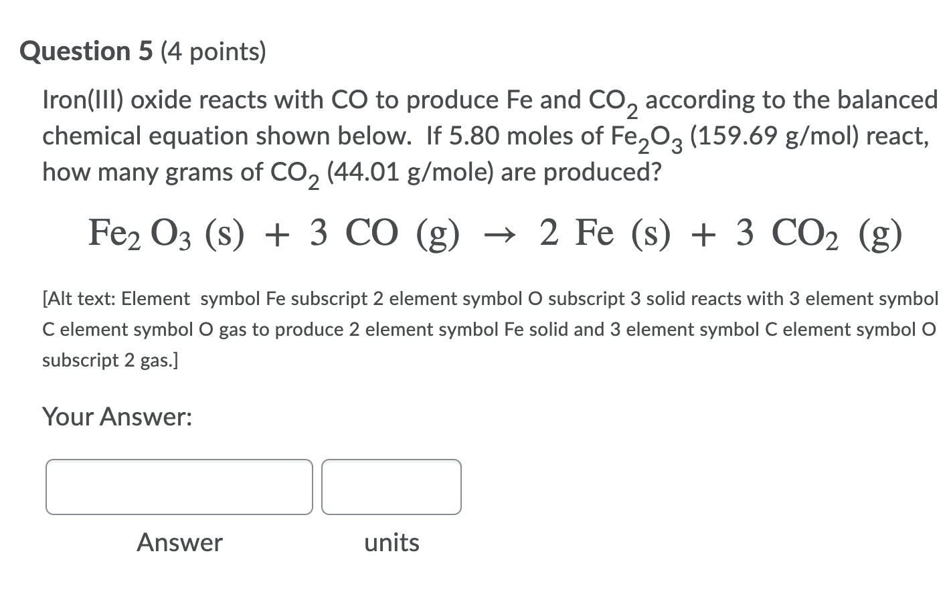Select the alt text description paragraph

click(468, 329)
